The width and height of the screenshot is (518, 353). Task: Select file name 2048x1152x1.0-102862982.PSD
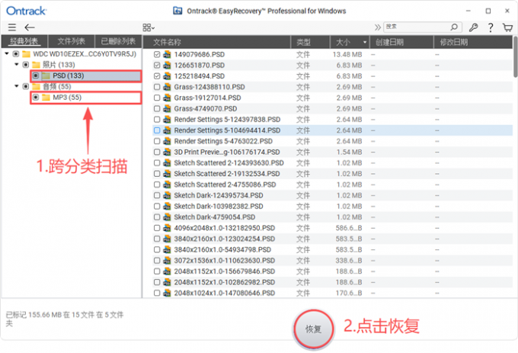[225, 282]
